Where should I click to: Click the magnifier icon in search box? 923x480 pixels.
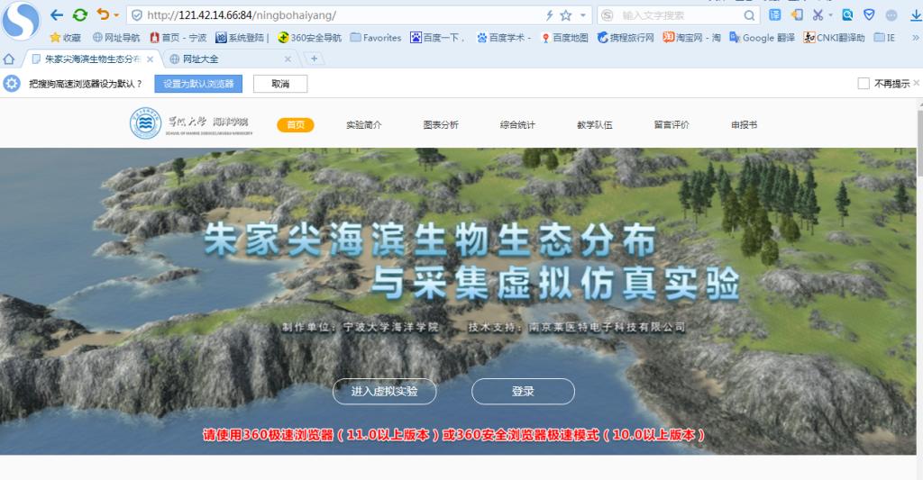tap(749, 15)
